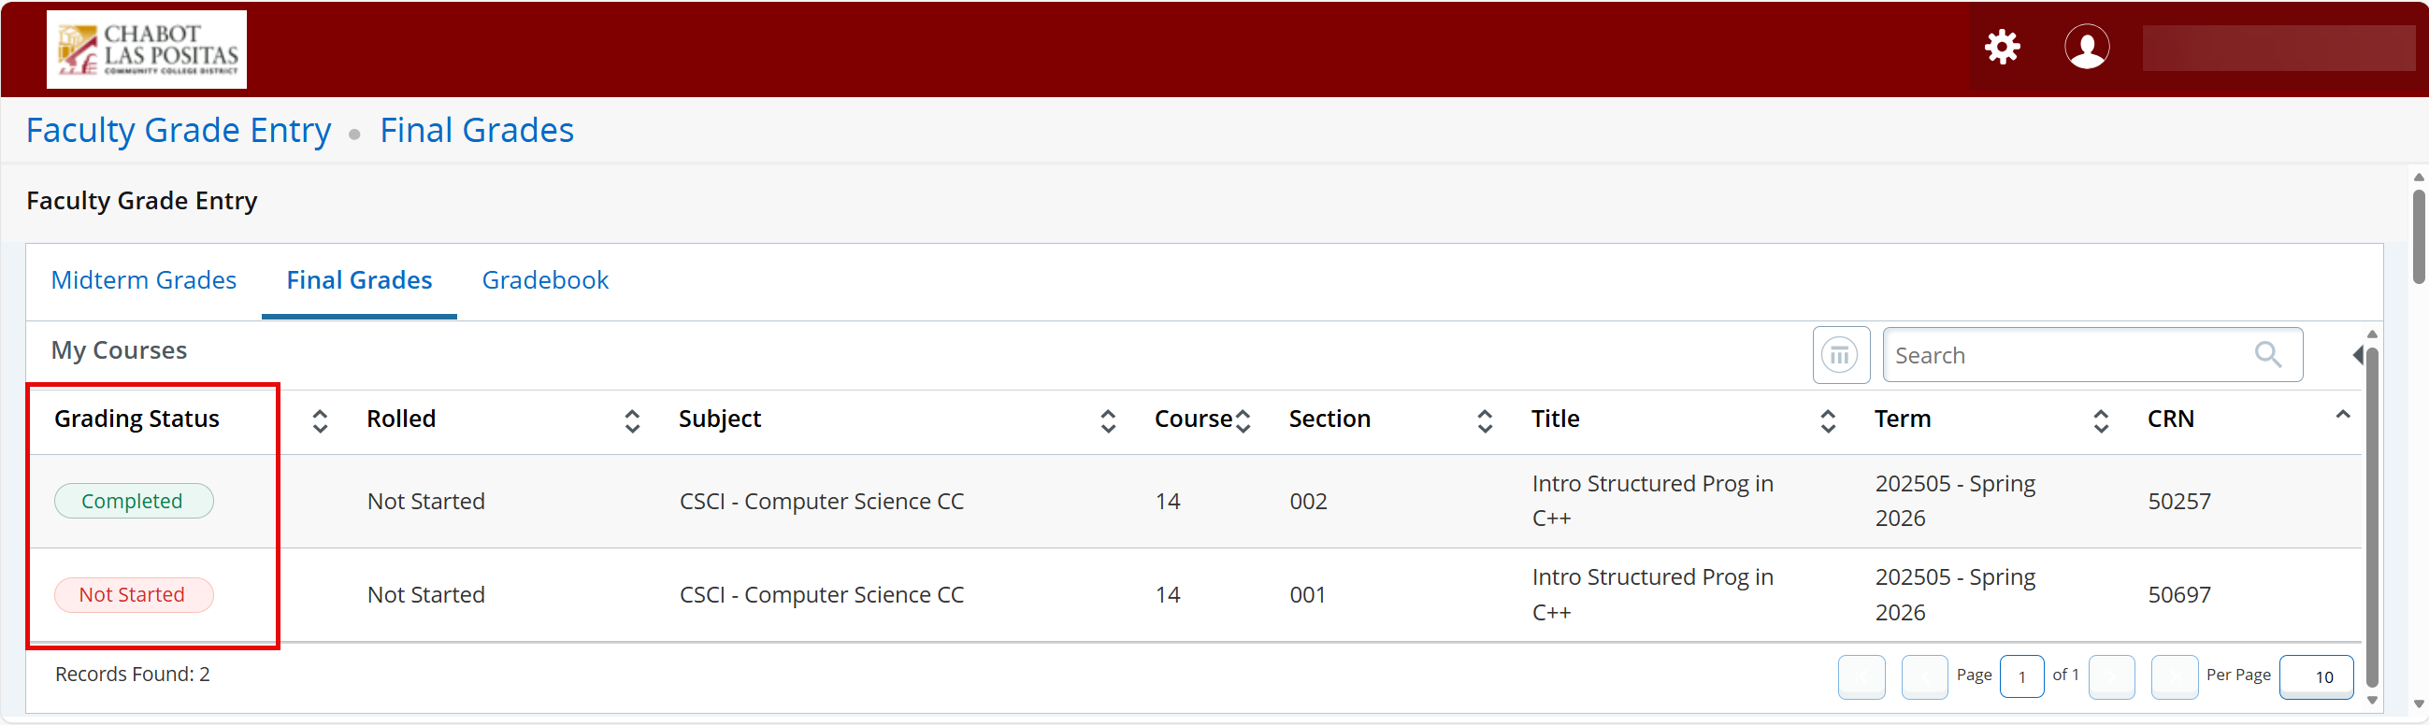Expand sorting on the Grading Status column
Screen dimensions: 2429x725
pos(320,420)
